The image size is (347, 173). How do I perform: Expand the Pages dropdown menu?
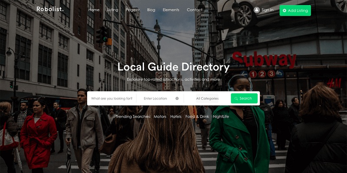(x=133, y=10)
